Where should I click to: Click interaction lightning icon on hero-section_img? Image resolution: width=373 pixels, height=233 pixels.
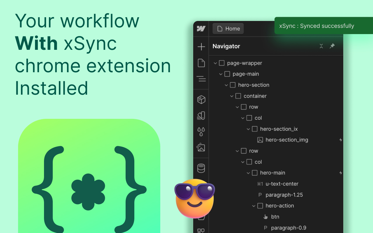coord(341,140)
